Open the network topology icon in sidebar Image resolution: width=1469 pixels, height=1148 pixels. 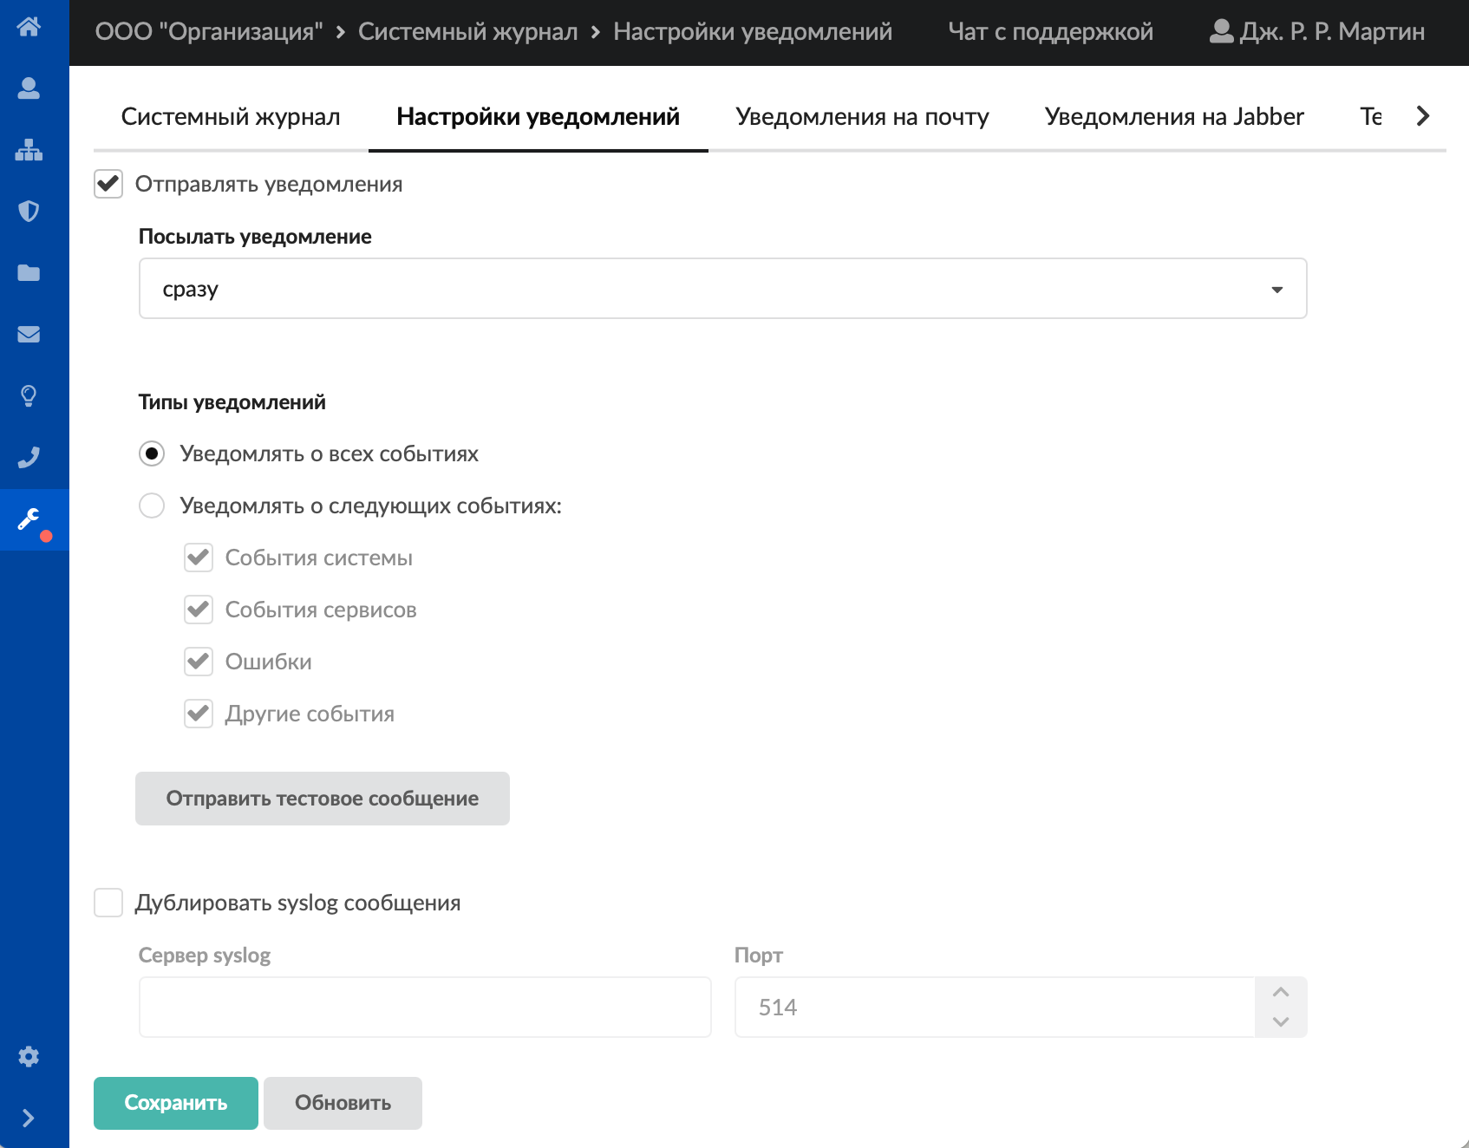click(x=29, y=150)
